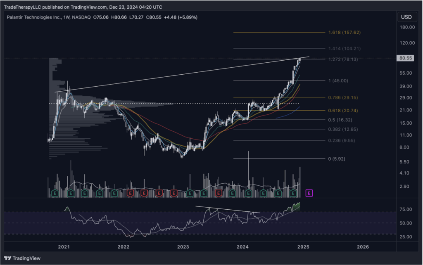Select the 0 (5.92) Fibonacci base label
This screenshot has width=423, height=265.
pyautogui.click(x=337, y=159)
